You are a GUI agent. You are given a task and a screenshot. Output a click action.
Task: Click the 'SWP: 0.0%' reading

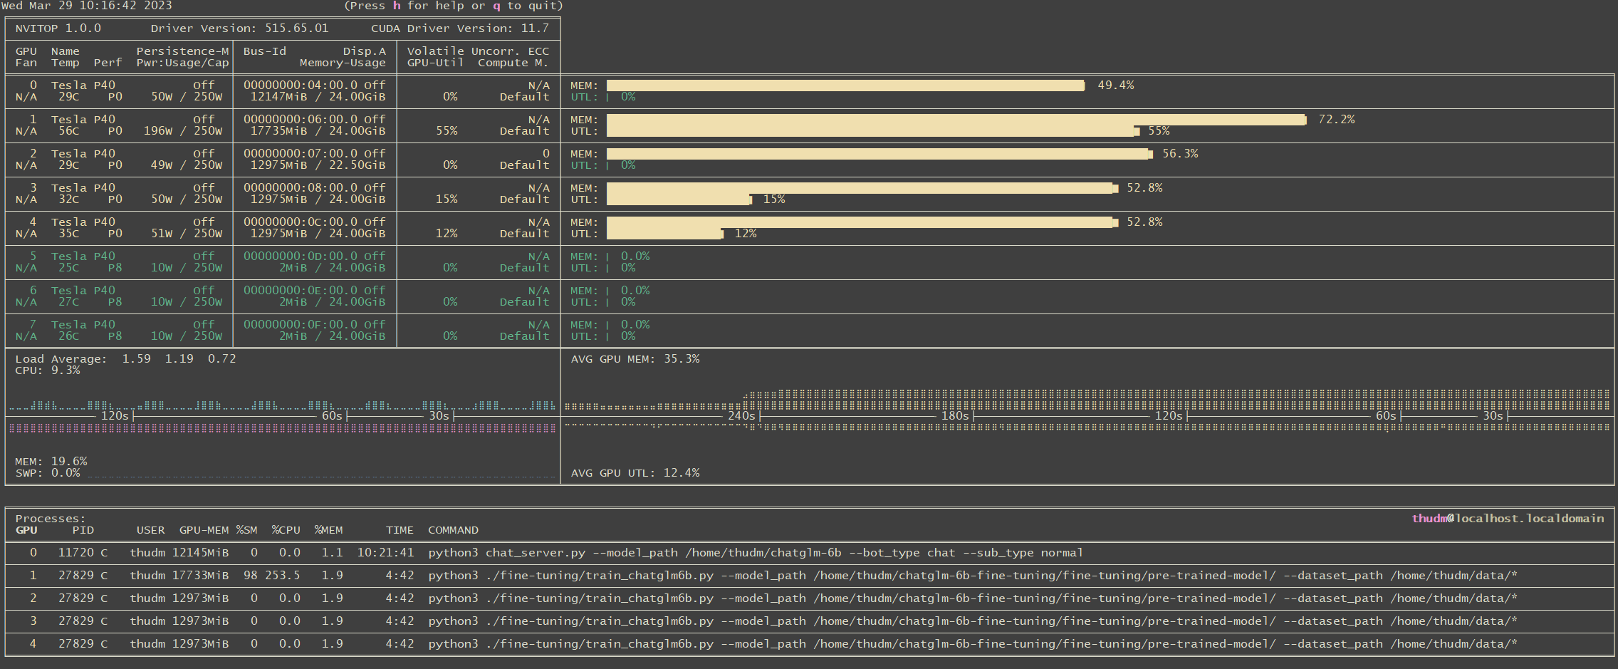coord(48,473)
